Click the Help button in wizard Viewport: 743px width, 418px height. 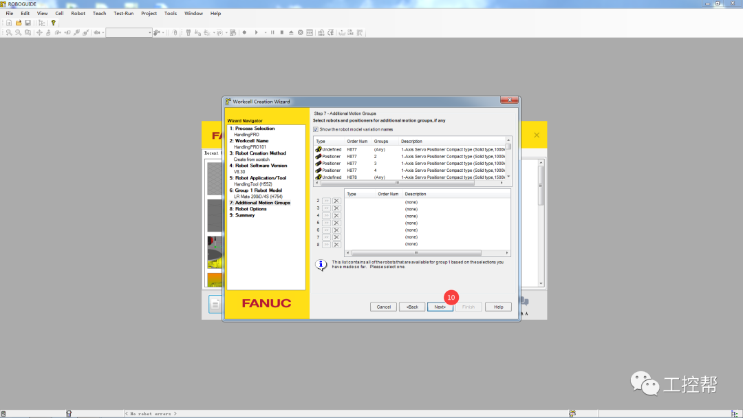coord(499,307)
